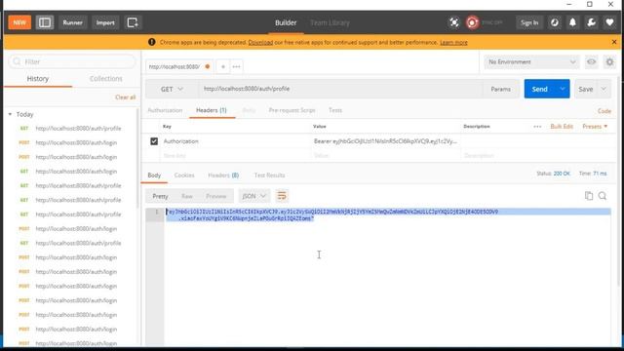The image size is (624, 351).
Task: Open the response Headers (8) tab
Action: (x=223, y=175)
